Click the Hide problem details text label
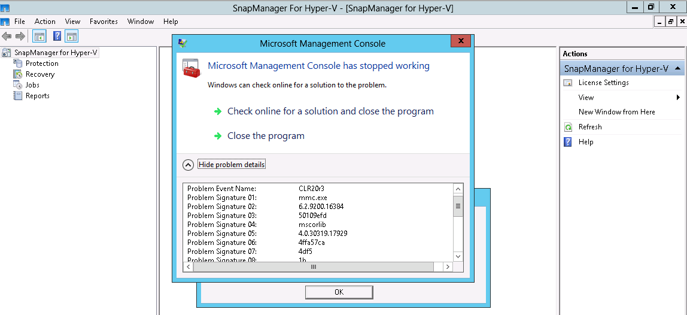 point(232,165)
